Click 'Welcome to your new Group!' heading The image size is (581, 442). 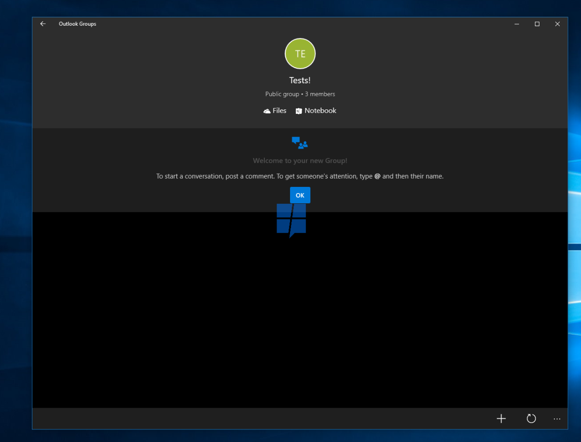click(x=300, y=161)
